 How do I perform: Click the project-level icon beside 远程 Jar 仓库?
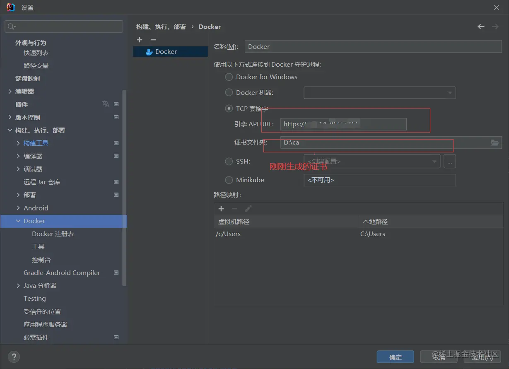(x=116, y=182)
